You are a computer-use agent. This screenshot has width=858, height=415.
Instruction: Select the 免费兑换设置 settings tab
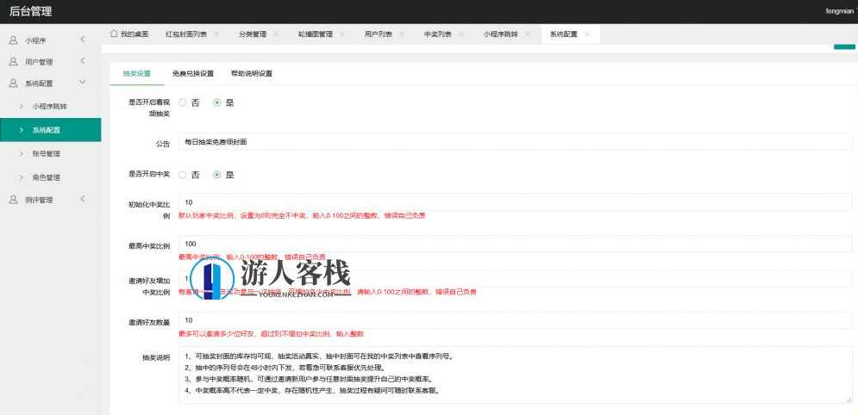[192, 74]
